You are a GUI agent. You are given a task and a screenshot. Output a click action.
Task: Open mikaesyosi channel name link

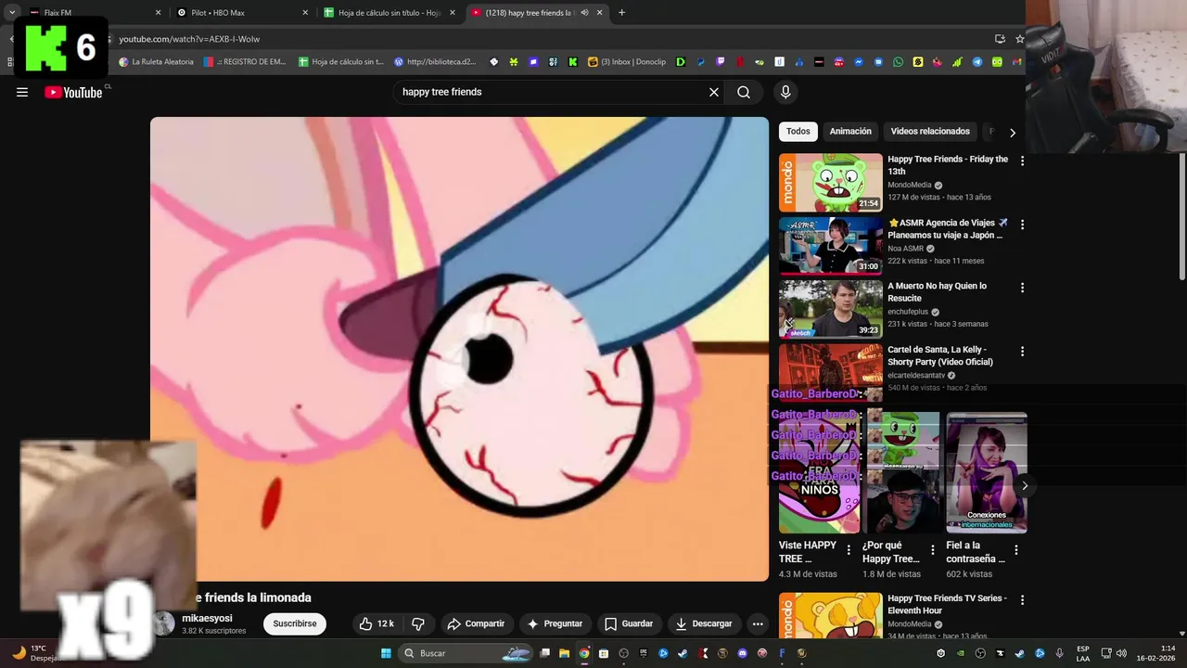[207, 618]
